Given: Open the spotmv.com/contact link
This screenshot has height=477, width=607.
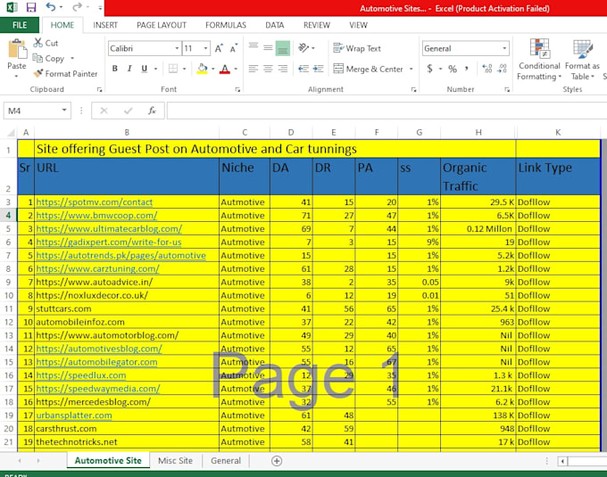Looking at the screenshot, I should coord(94,202).
